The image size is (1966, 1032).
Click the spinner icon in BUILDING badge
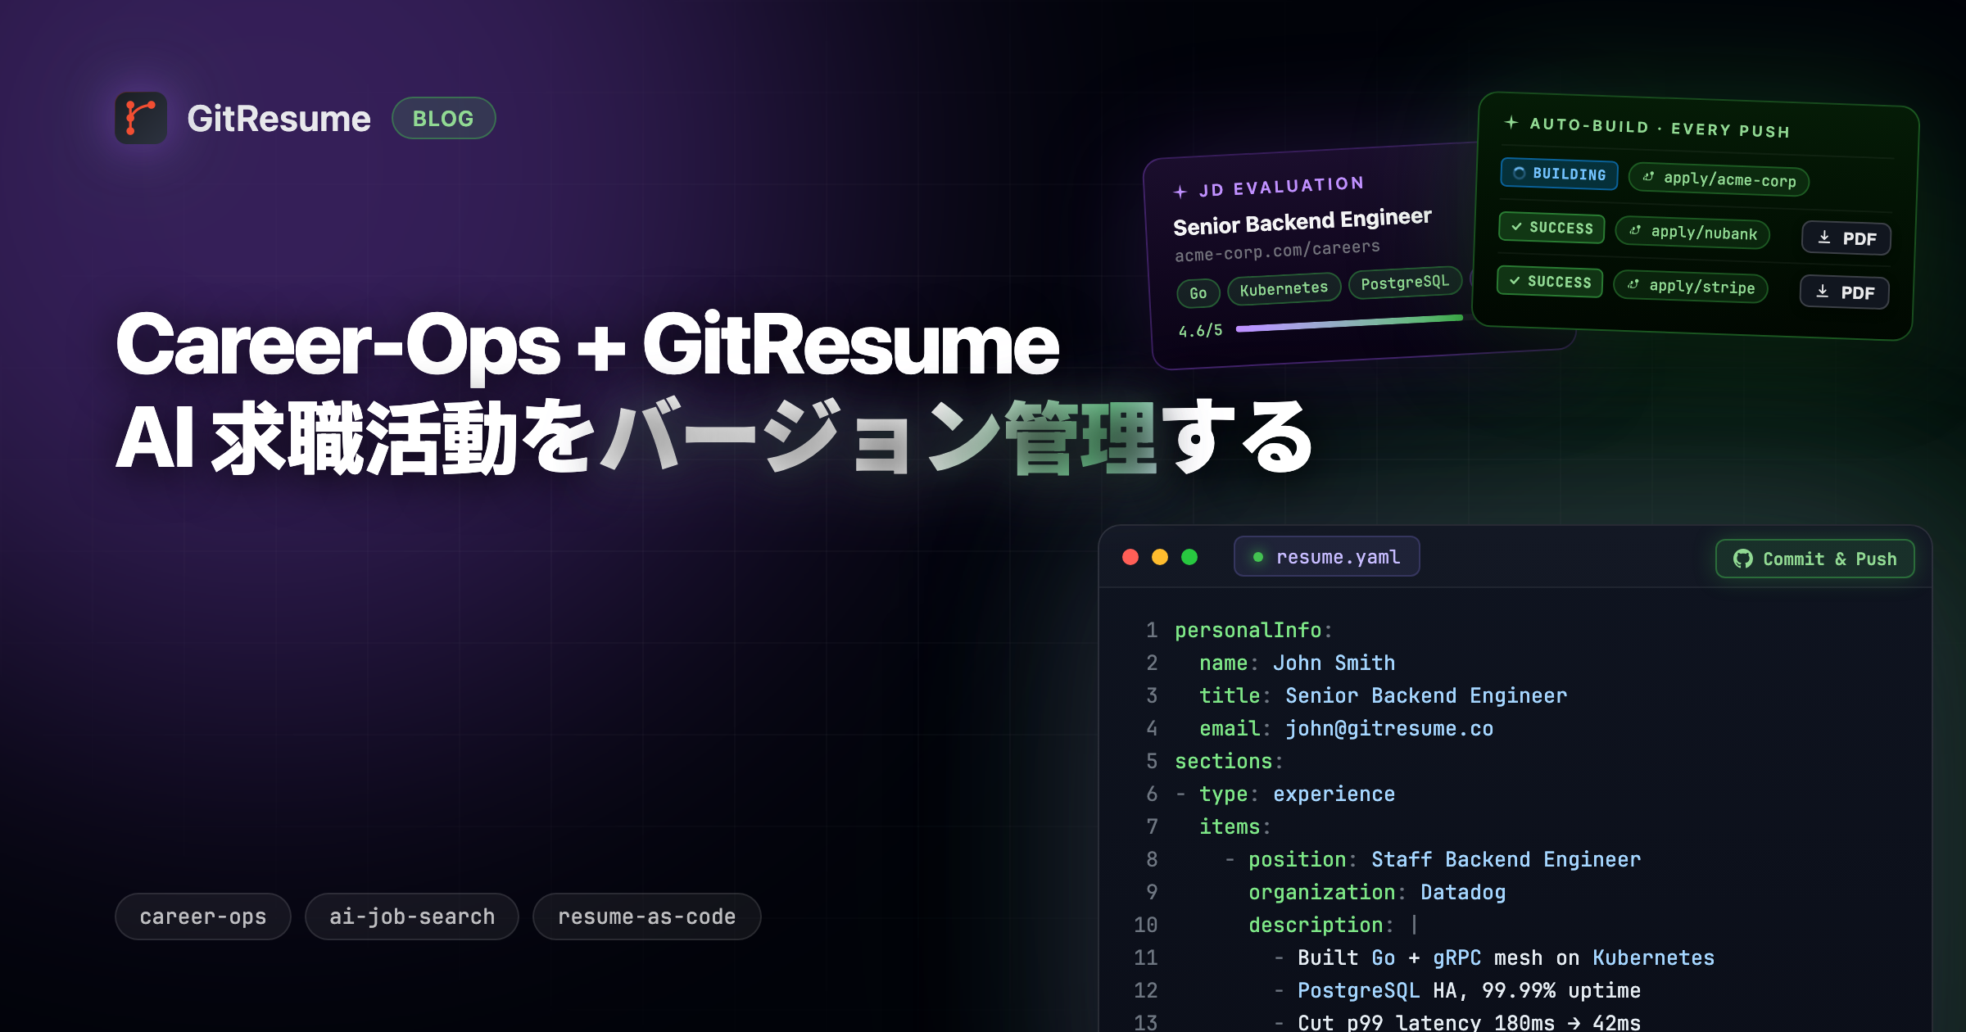coord(1519,173)
